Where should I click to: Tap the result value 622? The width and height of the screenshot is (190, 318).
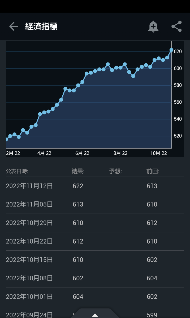(78, 186)
